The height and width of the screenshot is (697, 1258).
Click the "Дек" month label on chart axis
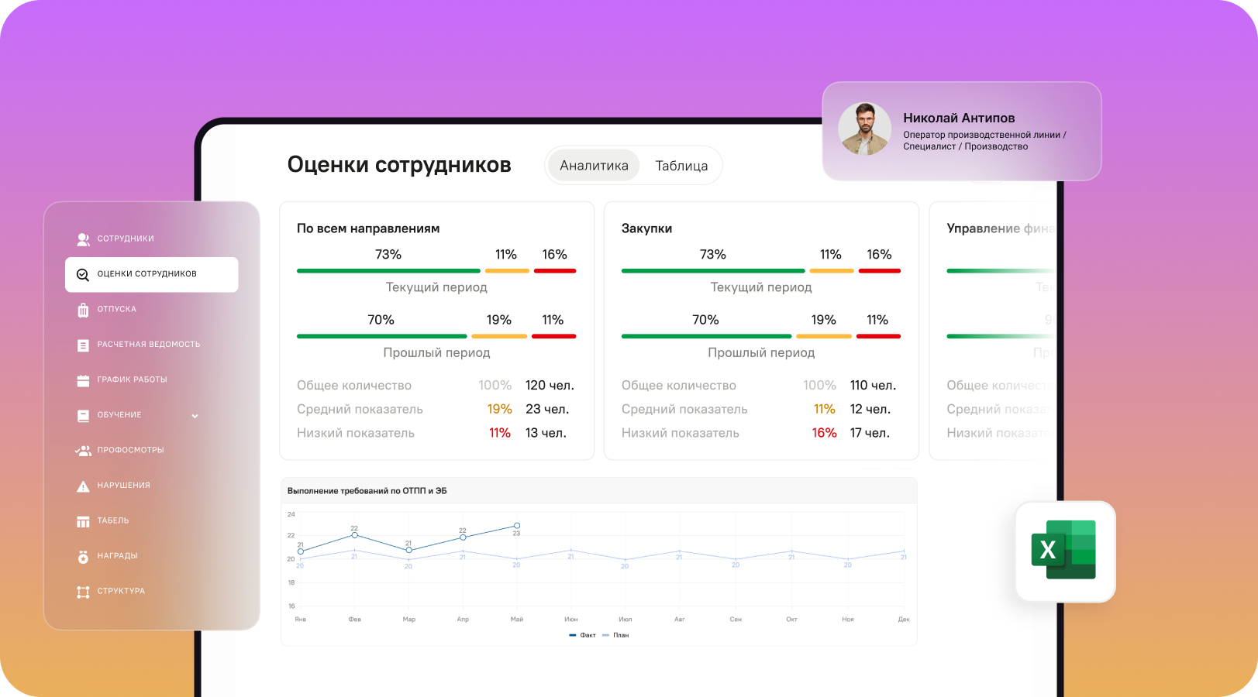pos(904,620)
